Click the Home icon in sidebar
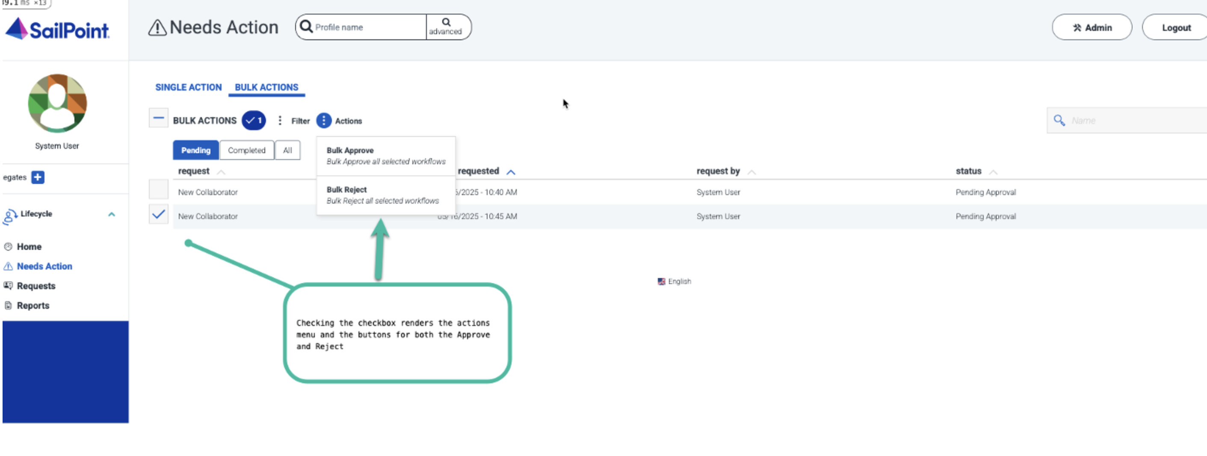This screenshot has height=456, width=1207. [x=8, y=246]
